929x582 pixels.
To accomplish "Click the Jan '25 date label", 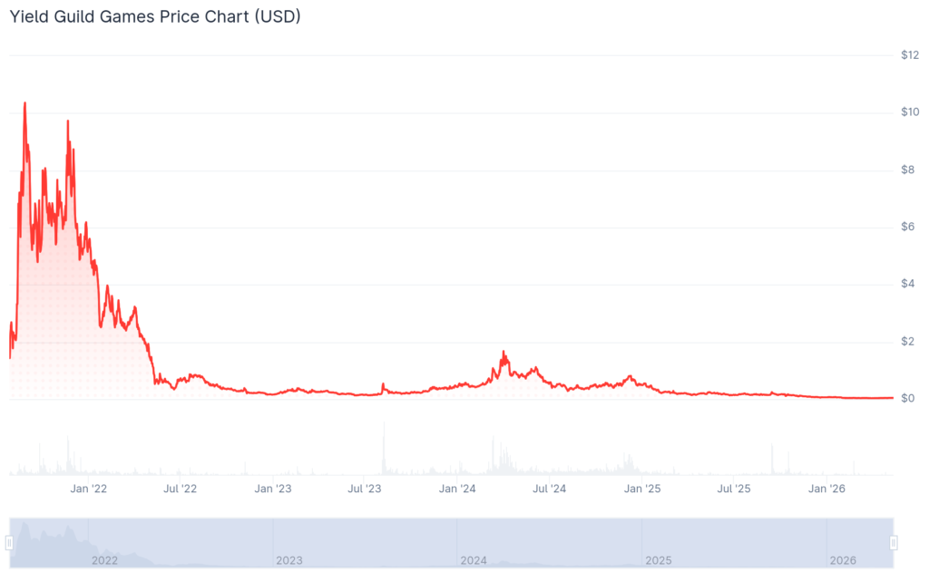I will point(642,489).
